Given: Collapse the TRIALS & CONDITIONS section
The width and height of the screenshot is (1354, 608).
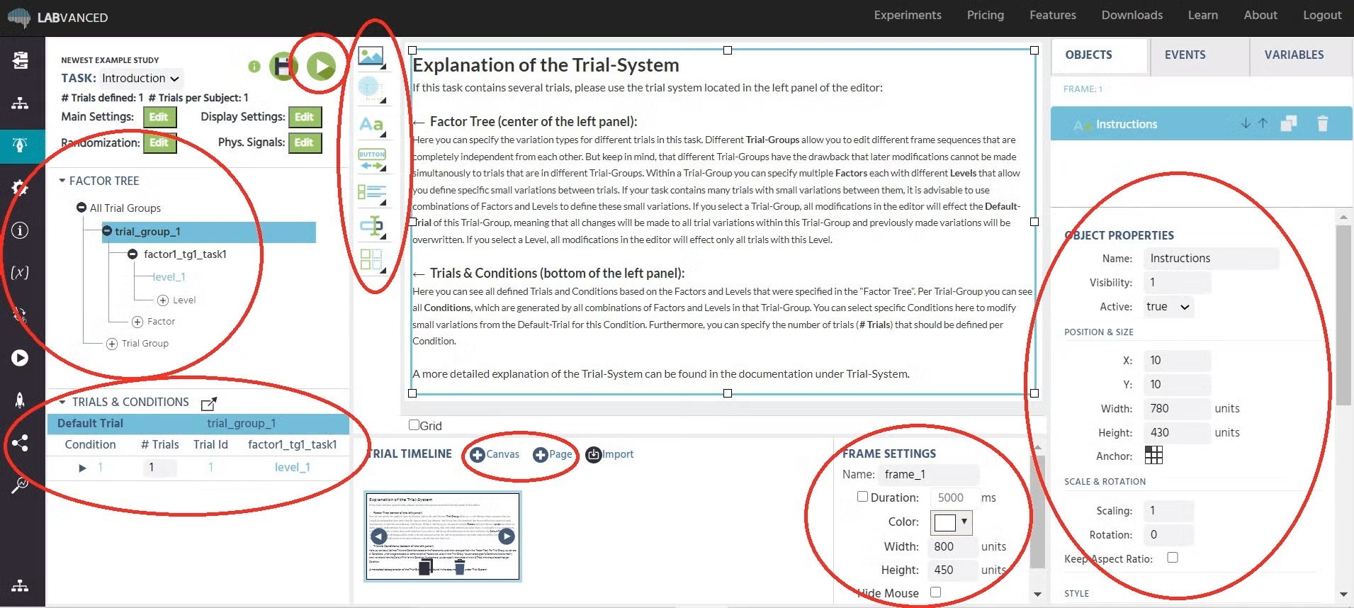Looking at the screenshot, I should (62, 402).
